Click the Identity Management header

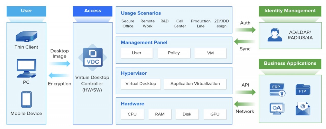pos(290,11)
